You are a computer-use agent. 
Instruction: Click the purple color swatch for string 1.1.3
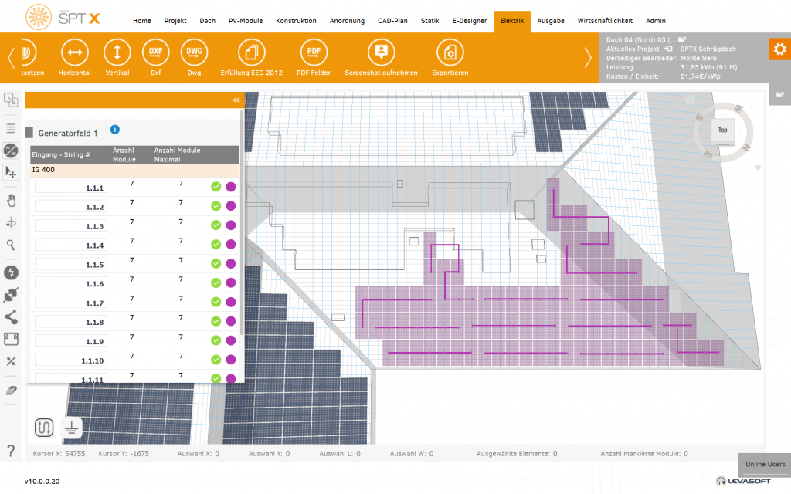pos(230,225)
